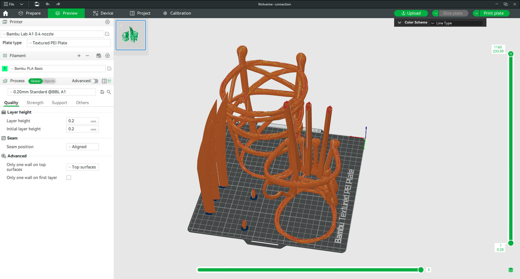Screen dimensions: 520x279
Task: Add a filament with plus icon
Action: point(79,56)
